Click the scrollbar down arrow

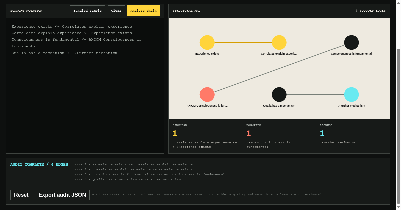coord(398,207)
